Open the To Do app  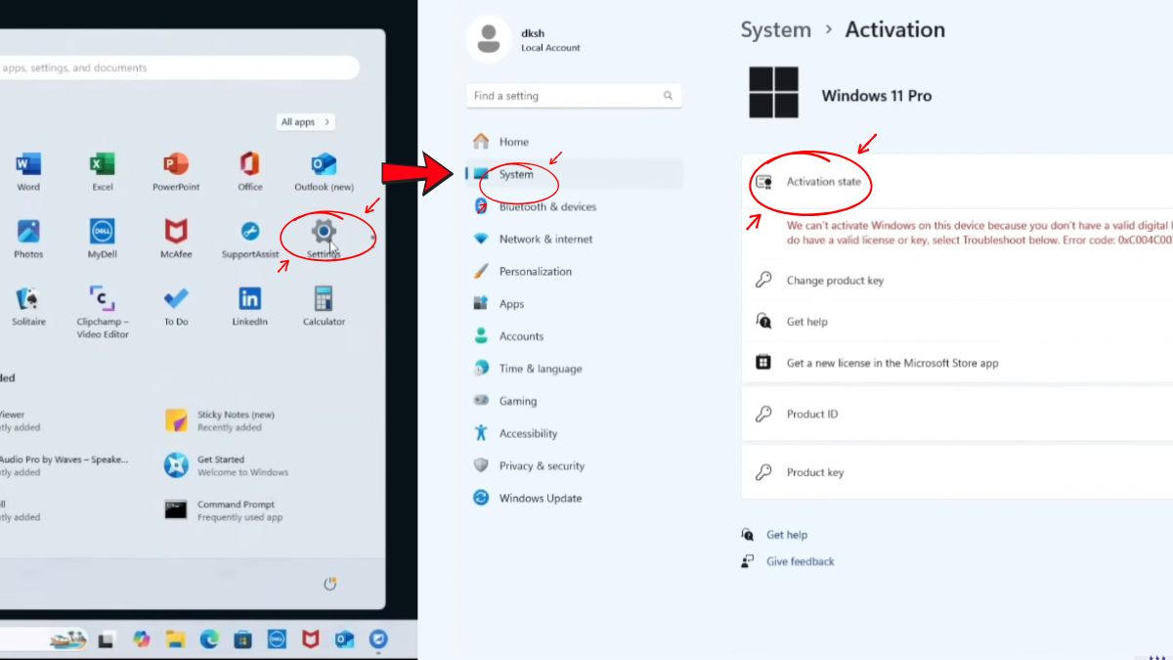[176, 306]
